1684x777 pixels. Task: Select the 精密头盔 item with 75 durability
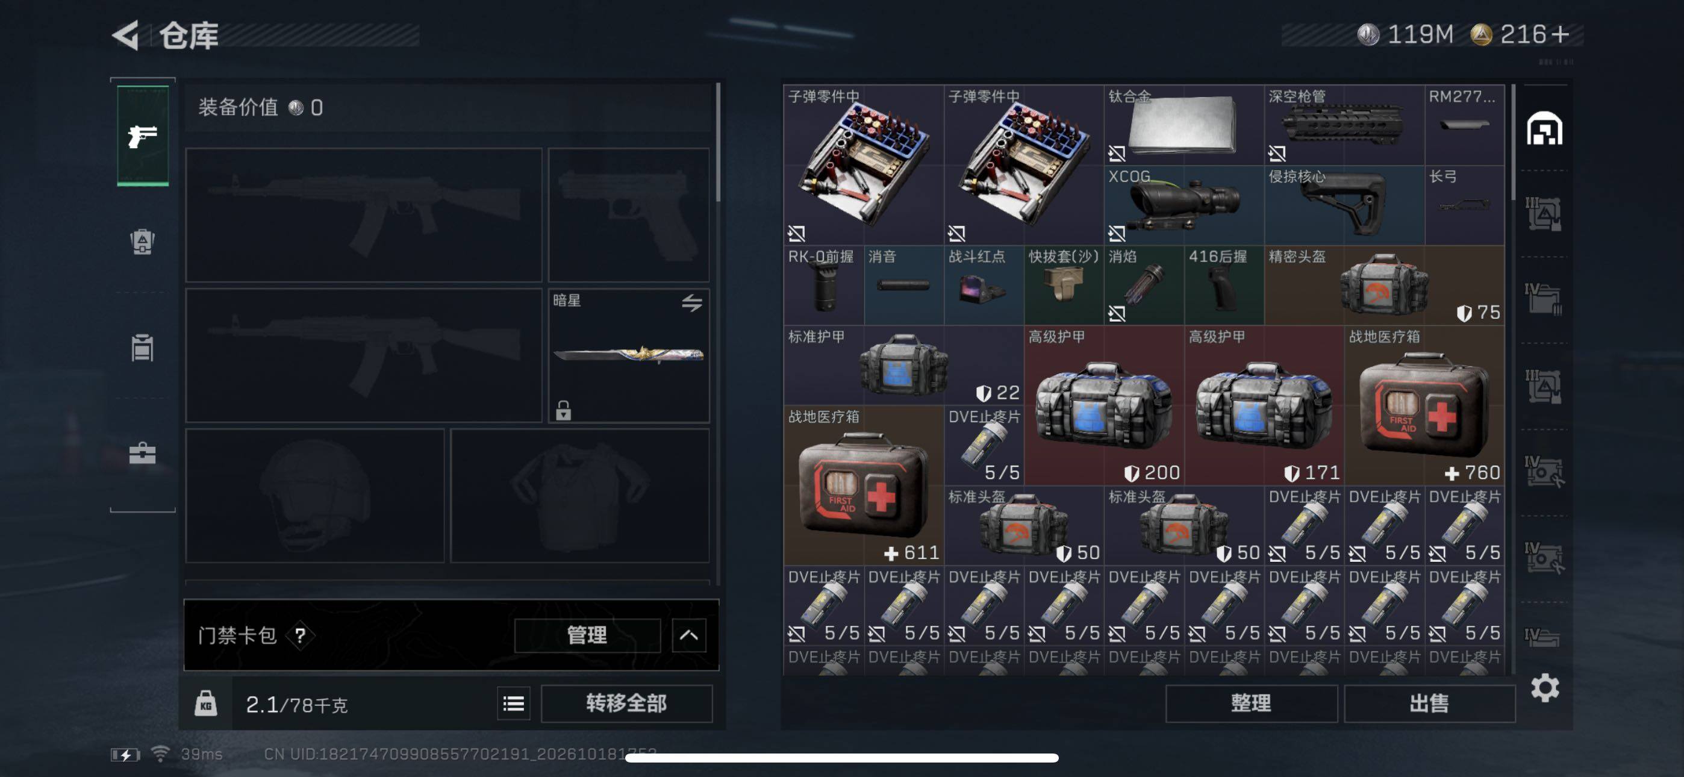1384,285
